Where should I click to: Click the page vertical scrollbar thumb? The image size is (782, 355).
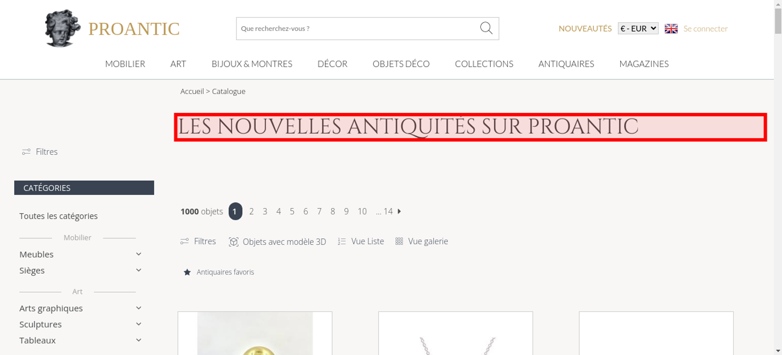(778, 21)
